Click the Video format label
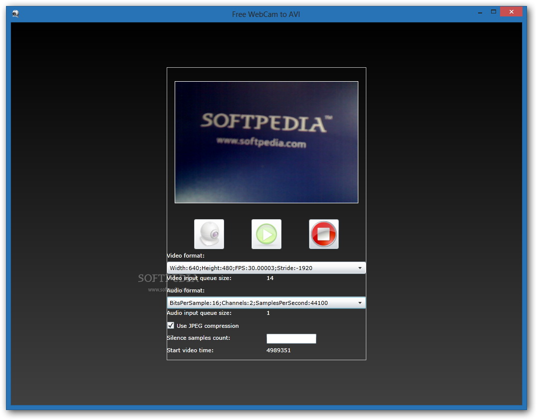Viewport: 537px width, 420px height. (x=186, y=256)
